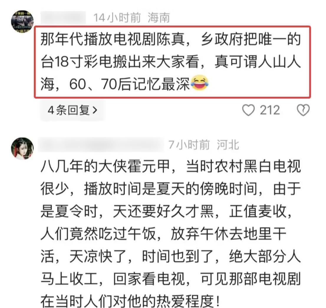Click the 河北 location label
Screen dimensions: 326x308
pos(228,145)
